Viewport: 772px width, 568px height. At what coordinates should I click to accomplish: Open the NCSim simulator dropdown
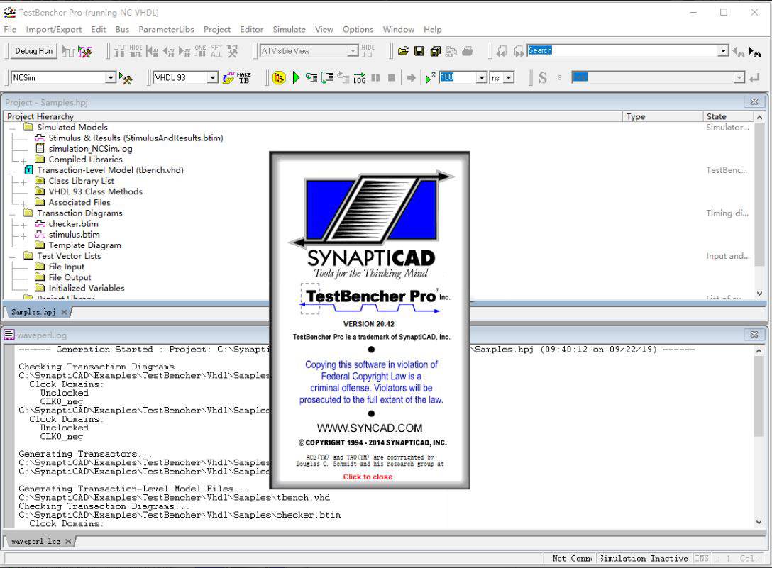pos(111,77)
